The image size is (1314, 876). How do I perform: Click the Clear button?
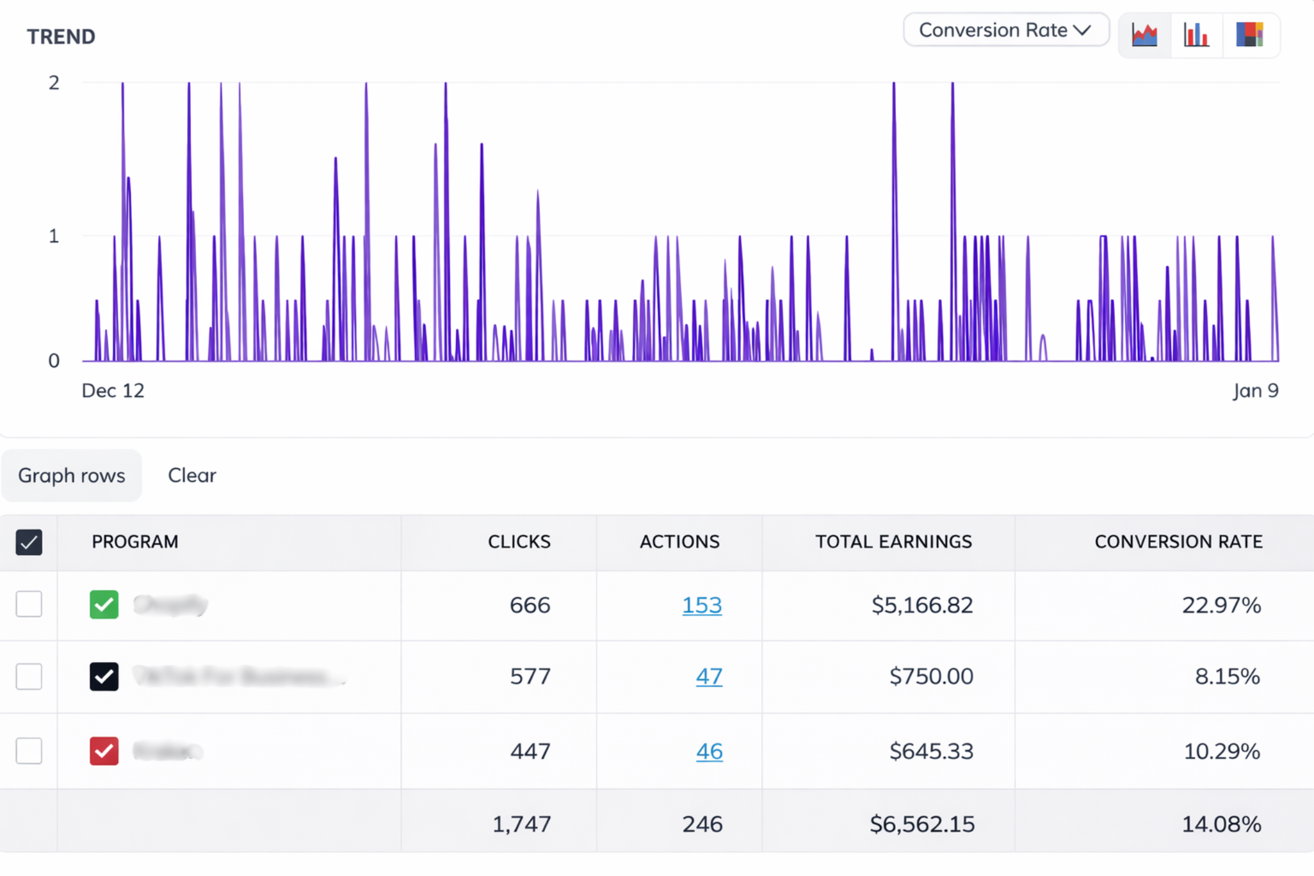(x=192, y=475)
